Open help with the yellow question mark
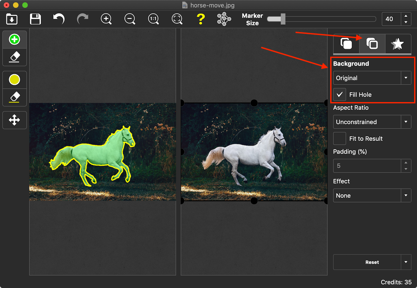Image resolution: width=417 pixels, height=288 pixels. pyautogui.click(x=200, y=19)
